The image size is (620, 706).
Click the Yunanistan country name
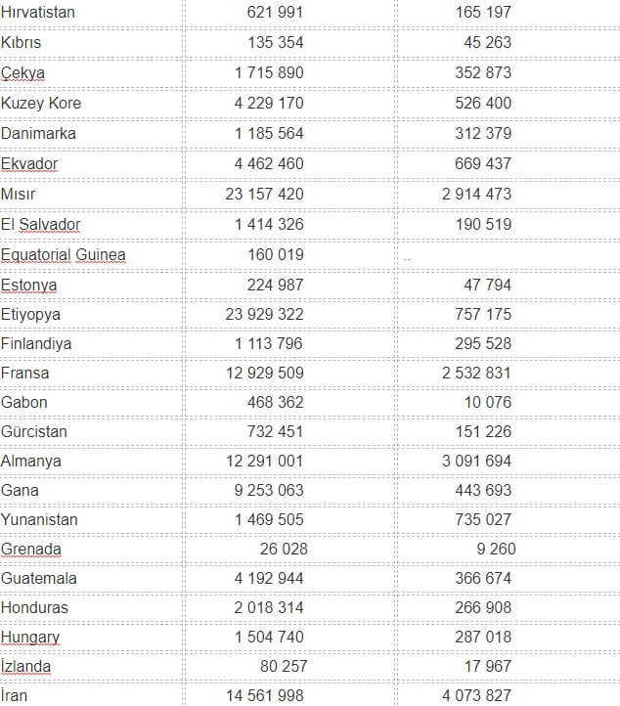[x=39, y=519]
